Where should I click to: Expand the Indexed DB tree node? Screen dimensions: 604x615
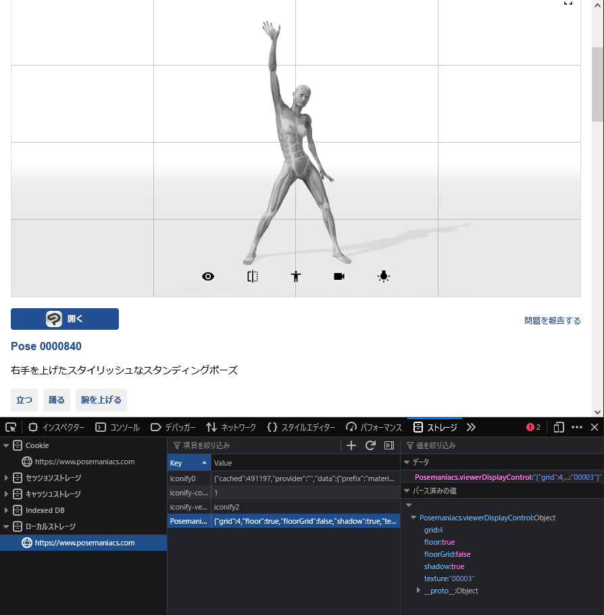tap(7, 510)
